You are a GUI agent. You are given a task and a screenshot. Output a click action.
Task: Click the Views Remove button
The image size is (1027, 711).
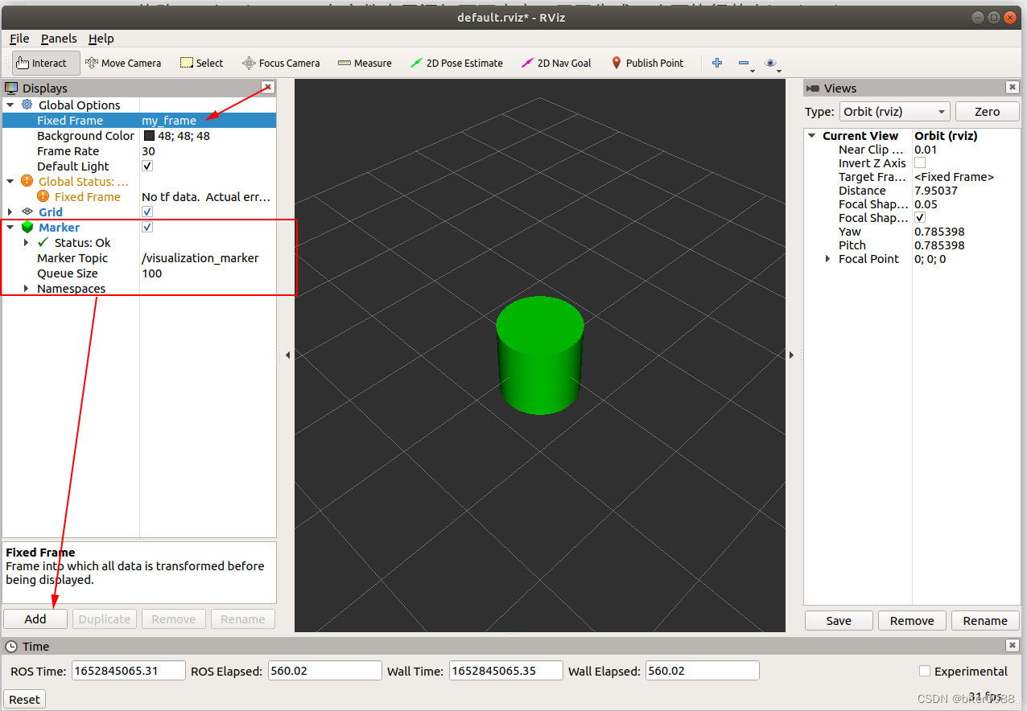(x=912, y=620)
